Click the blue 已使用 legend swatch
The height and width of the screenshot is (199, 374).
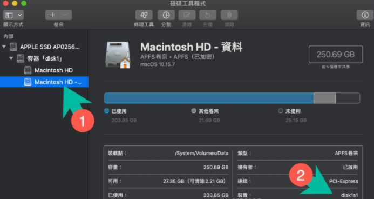[107, 111]
